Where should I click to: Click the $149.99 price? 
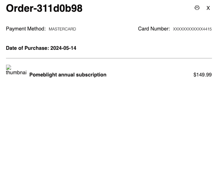pos(202,75)
